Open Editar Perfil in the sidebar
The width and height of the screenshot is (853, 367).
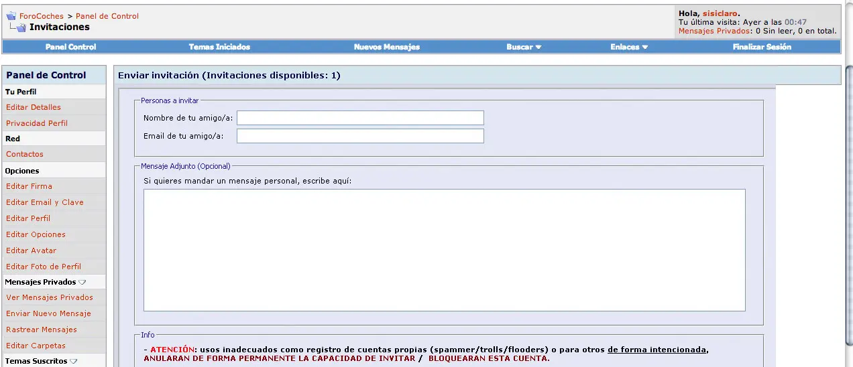pos(28,218)
